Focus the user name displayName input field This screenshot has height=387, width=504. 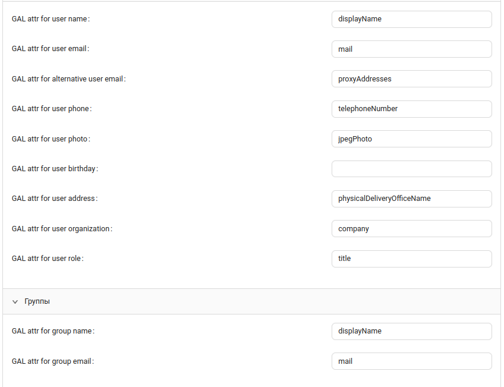pos(411,19)
